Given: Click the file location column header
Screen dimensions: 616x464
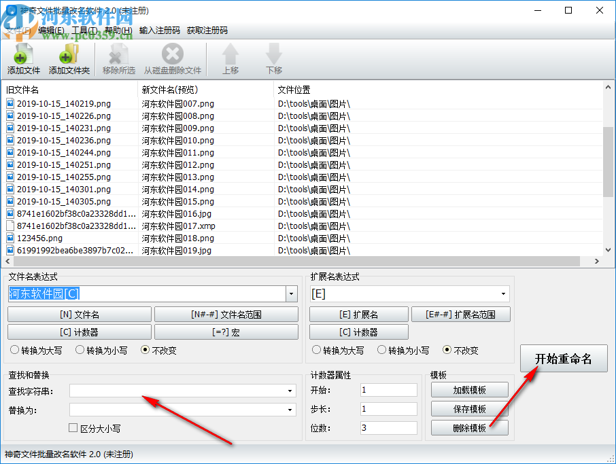Looking at the screenshot, I should pos(438,90).
